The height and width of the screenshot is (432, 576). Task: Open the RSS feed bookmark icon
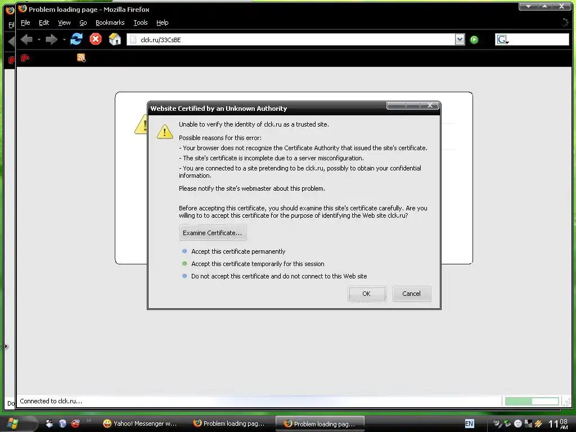click(x=81, y=58)
